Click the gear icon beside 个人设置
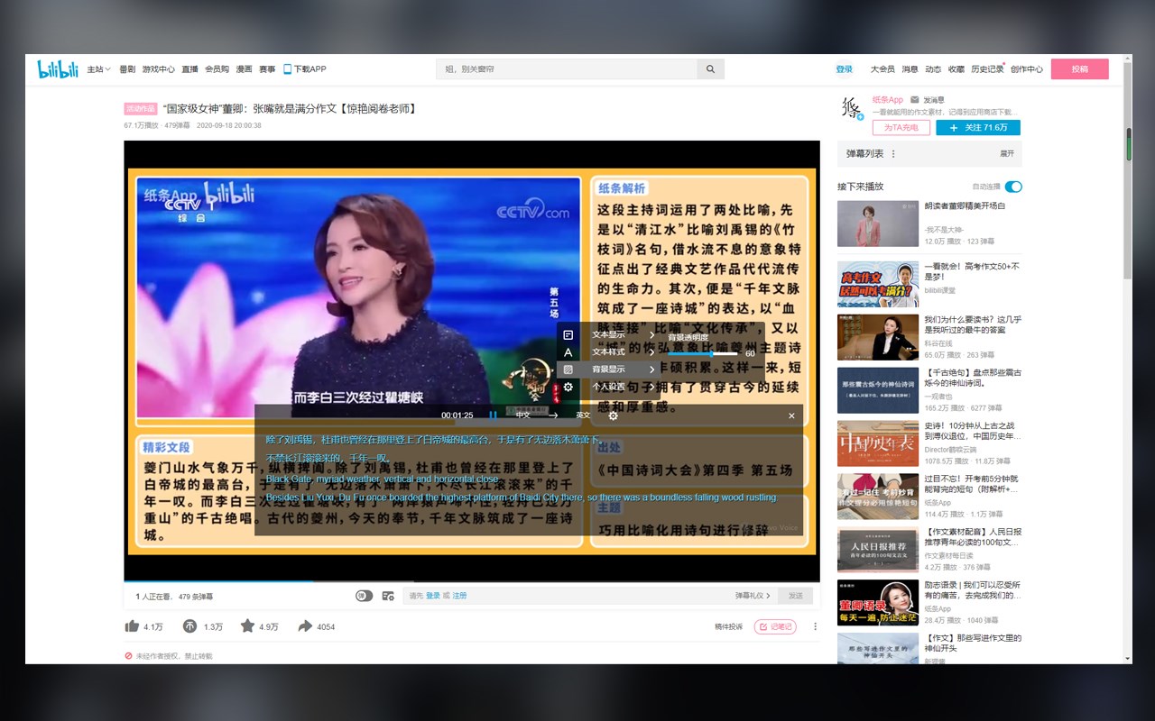 click(568, 387)
